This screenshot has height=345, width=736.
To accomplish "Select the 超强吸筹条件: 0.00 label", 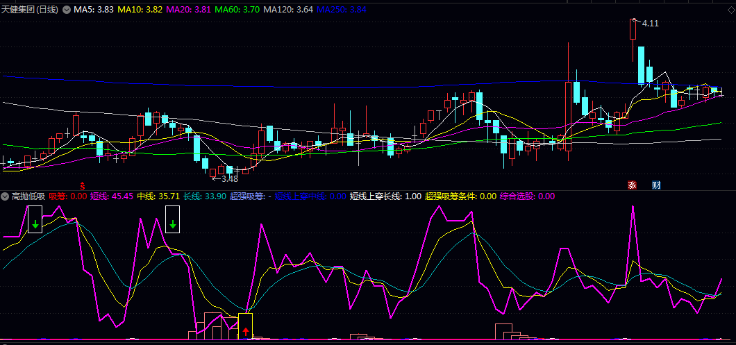I will point(461,196).
